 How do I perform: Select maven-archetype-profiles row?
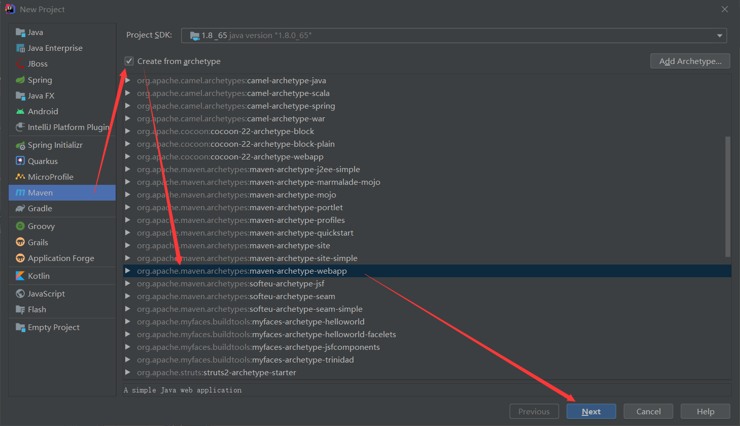point(427,220)
